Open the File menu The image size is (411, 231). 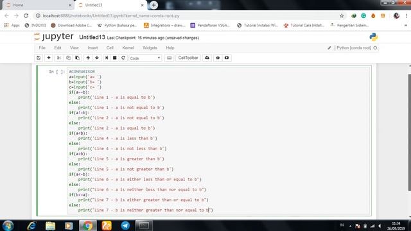(42, 48)
